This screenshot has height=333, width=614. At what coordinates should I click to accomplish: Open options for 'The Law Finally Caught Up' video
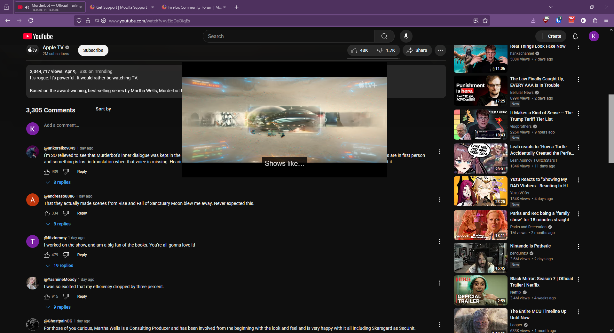click(x=578, y=79)
